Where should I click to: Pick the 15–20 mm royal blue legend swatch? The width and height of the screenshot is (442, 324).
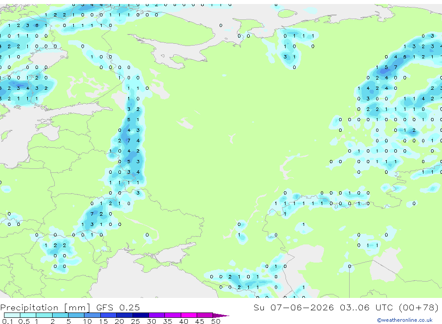tap(109, 315)
